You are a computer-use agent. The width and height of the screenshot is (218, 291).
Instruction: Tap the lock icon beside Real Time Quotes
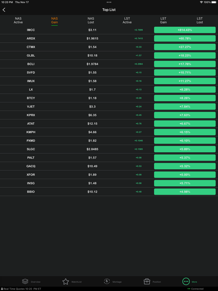(2, 289)
